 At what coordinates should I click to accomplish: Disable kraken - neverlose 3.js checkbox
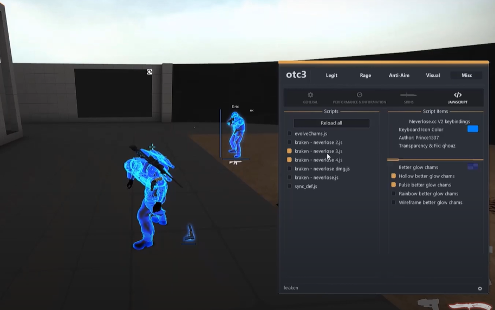289,151
